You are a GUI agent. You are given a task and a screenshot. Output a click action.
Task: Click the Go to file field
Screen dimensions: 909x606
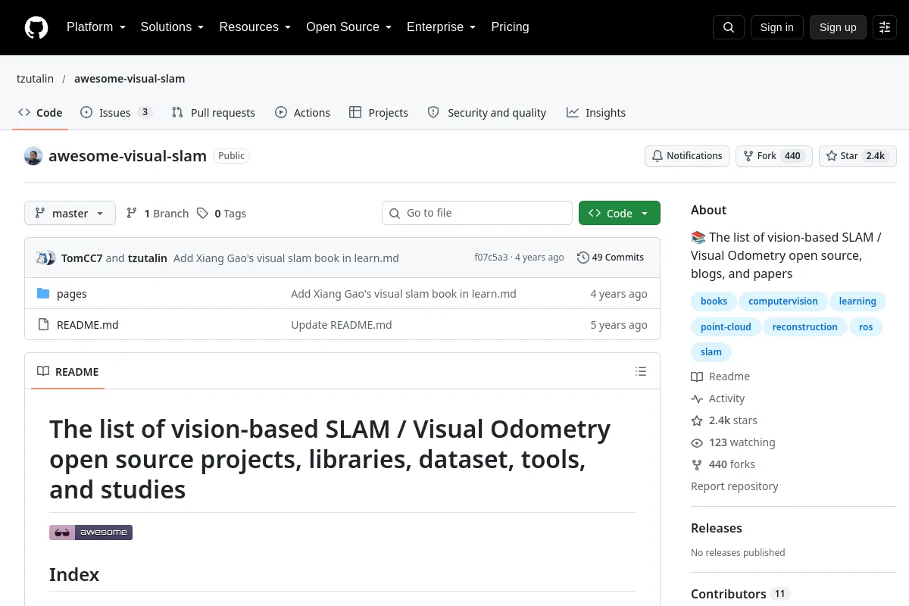477,213
